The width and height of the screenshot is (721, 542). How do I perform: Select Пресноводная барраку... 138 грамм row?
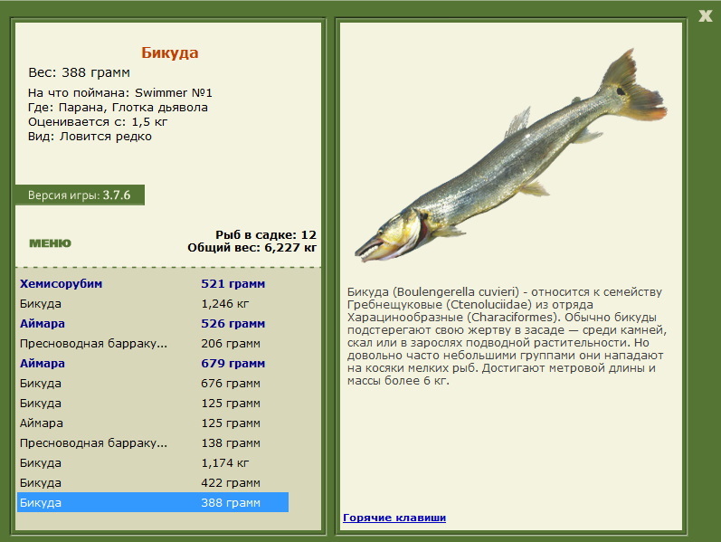[153, 443]
